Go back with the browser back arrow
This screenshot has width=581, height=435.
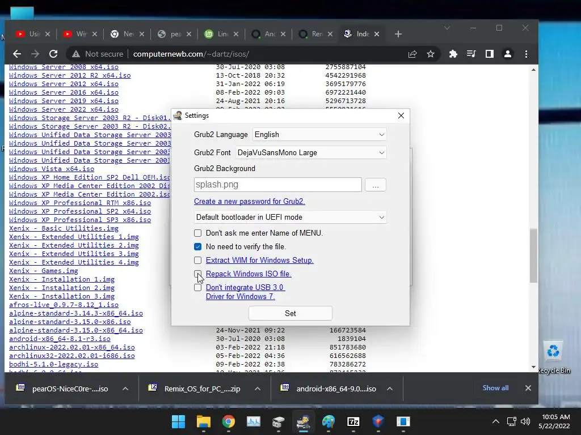(x=16, y=54)
